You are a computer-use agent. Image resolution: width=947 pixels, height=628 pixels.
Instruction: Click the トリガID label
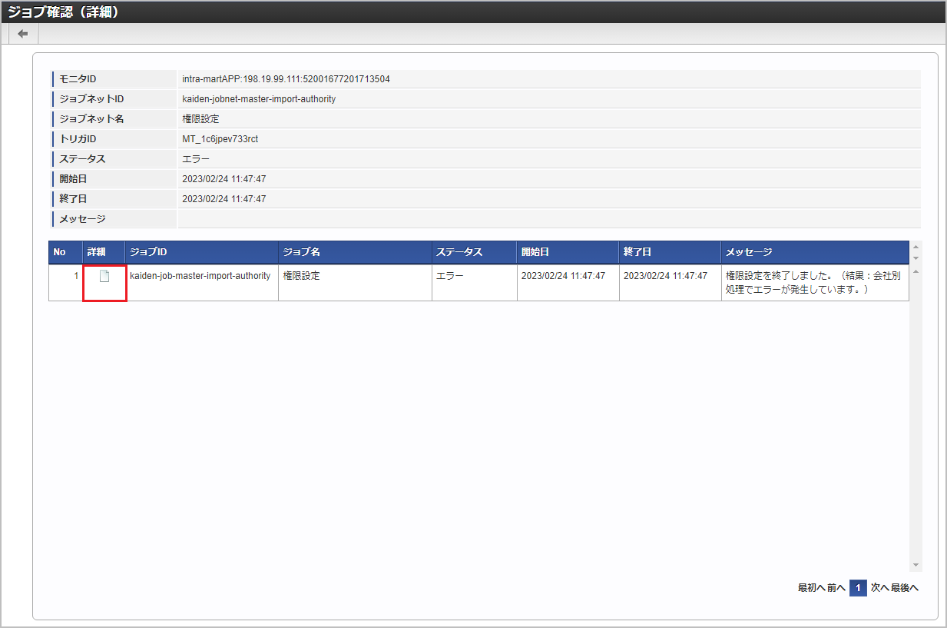coord(78,139)
